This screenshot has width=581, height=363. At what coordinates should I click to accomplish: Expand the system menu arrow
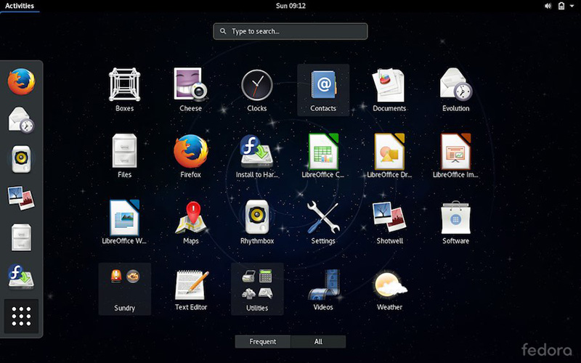click(572, 6)
